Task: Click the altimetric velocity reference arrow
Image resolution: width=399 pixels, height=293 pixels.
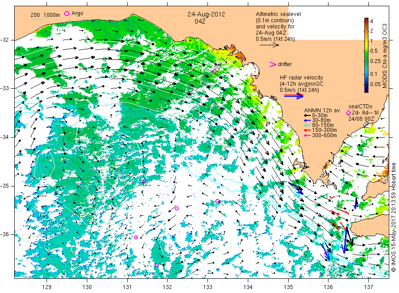Action: coord(269,45)
